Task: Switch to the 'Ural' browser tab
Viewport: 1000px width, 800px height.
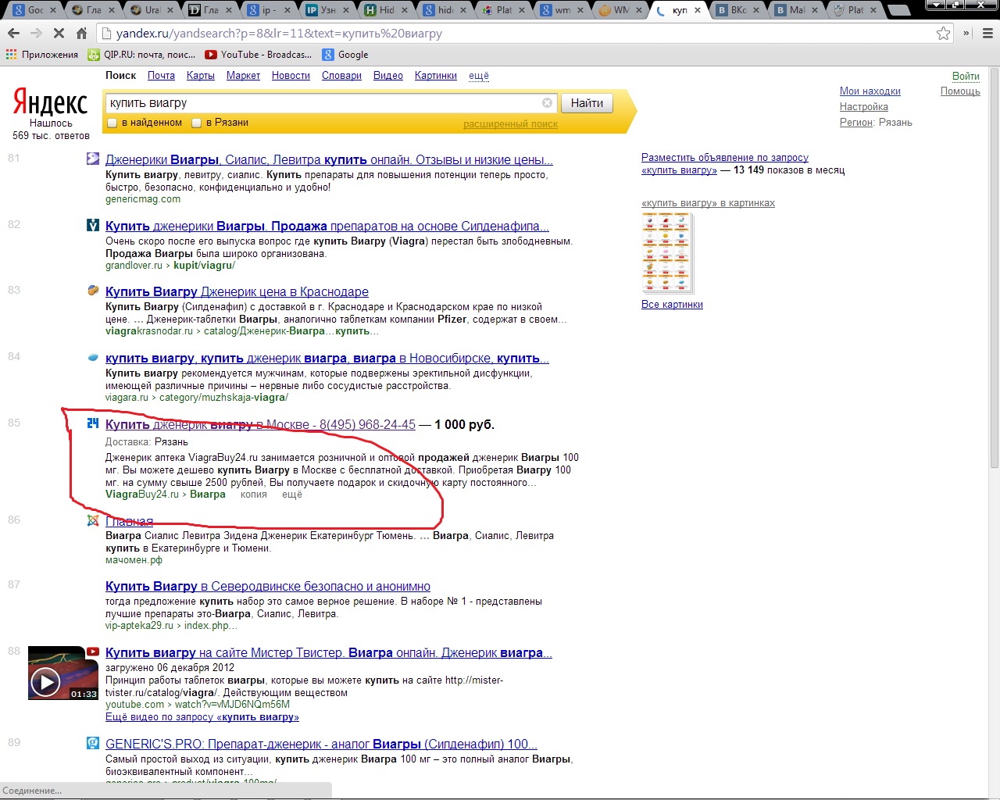Action: tap(152, 10)
